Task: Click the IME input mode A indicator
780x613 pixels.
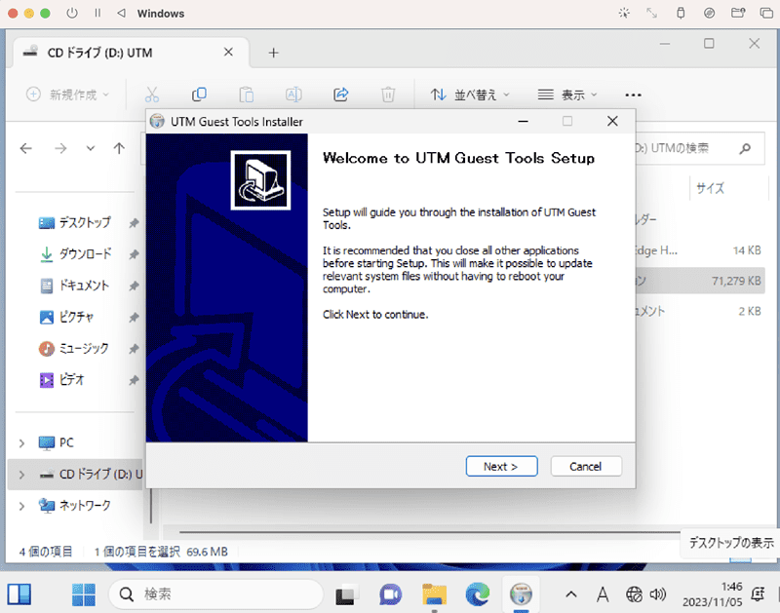Action: (x=603, y=594)
